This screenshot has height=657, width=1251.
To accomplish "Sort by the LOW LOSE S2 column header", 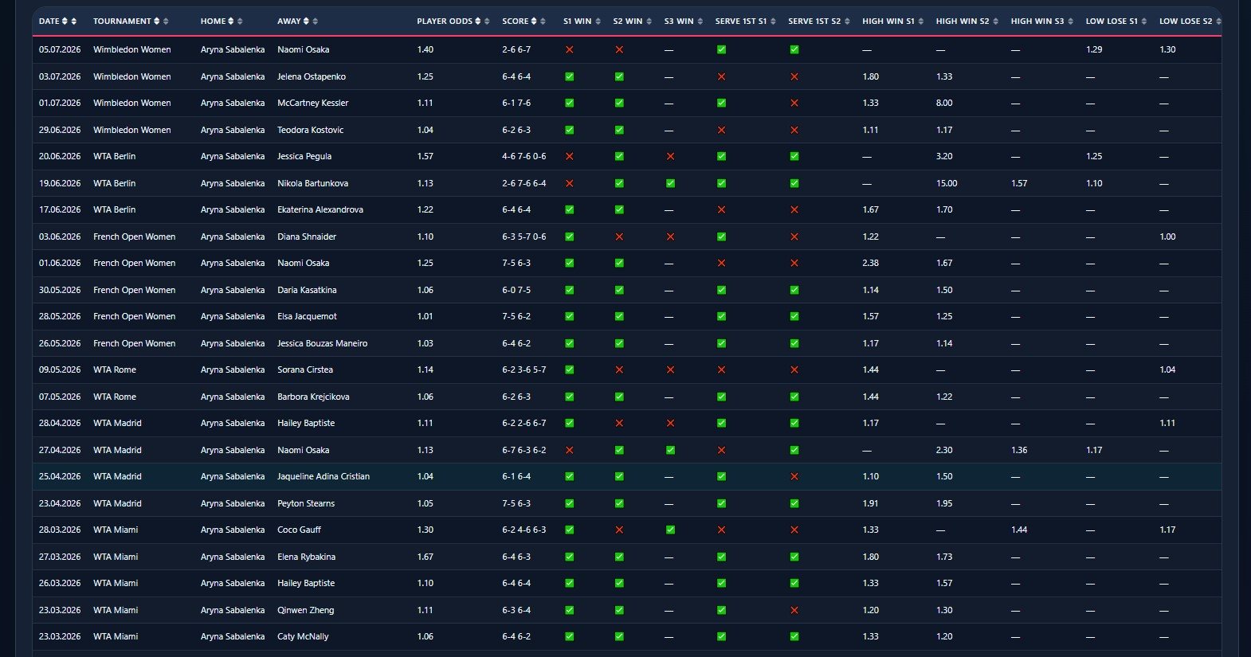I will coord(1190,22).
